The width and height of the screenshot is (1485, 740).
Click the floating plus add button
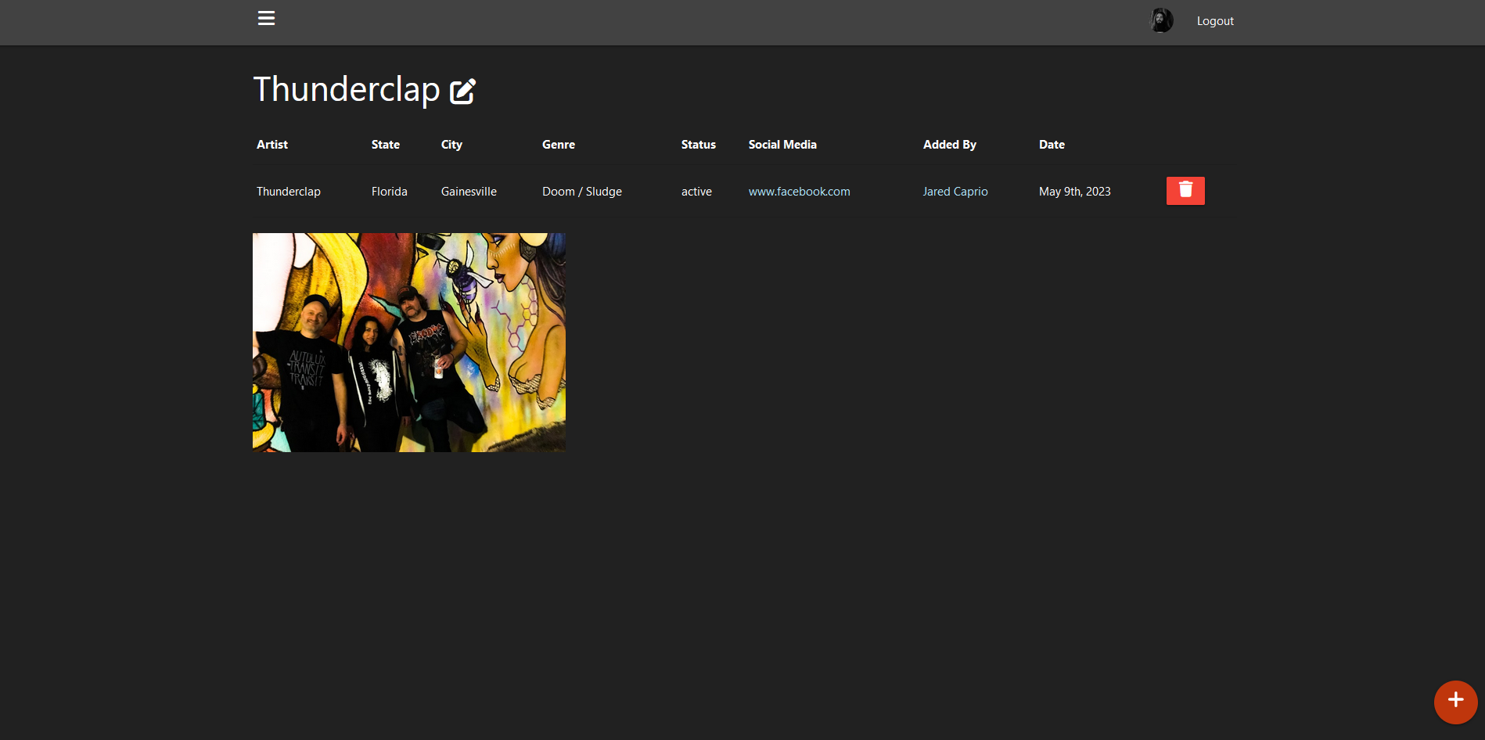[1455, 702]
